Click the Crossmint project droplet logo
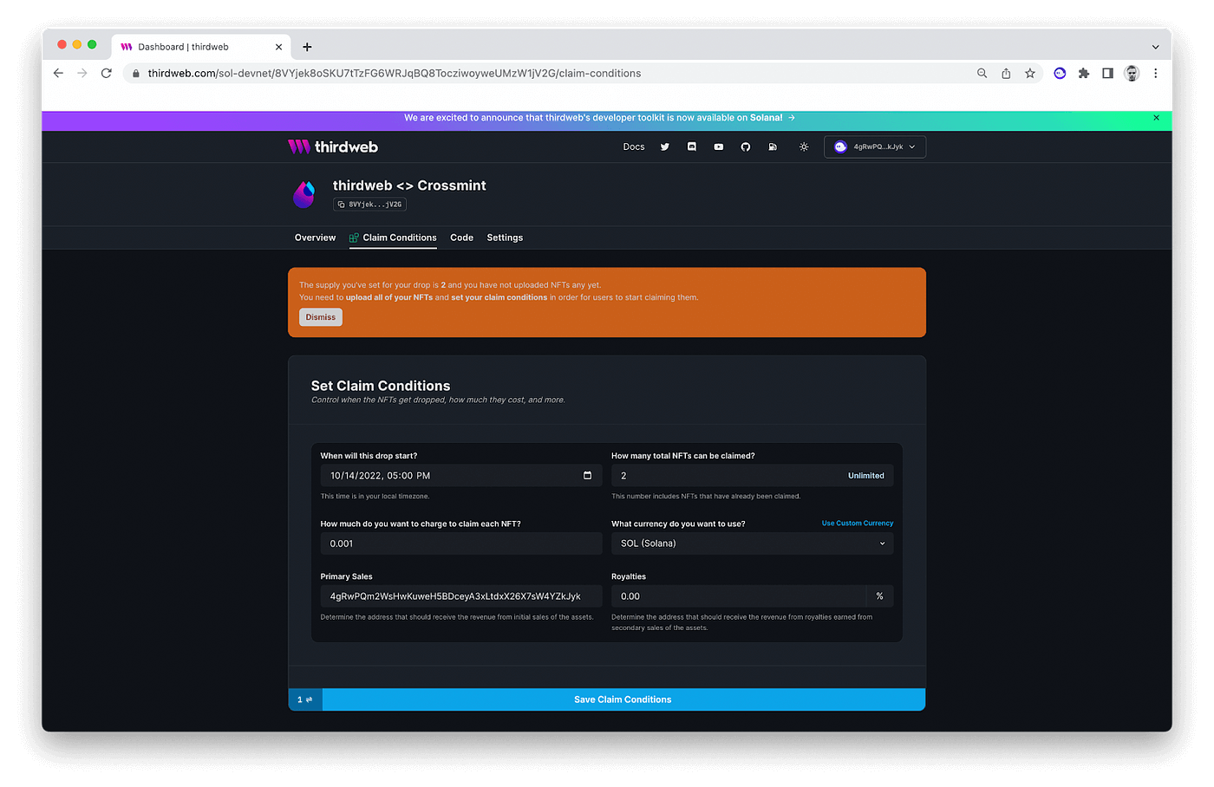This screenshot has width=1214, height=787. (x=304, y=194)
